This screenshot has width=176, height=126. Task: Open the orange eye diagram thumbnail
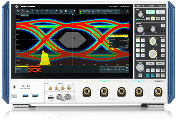(x=35, y=69)
